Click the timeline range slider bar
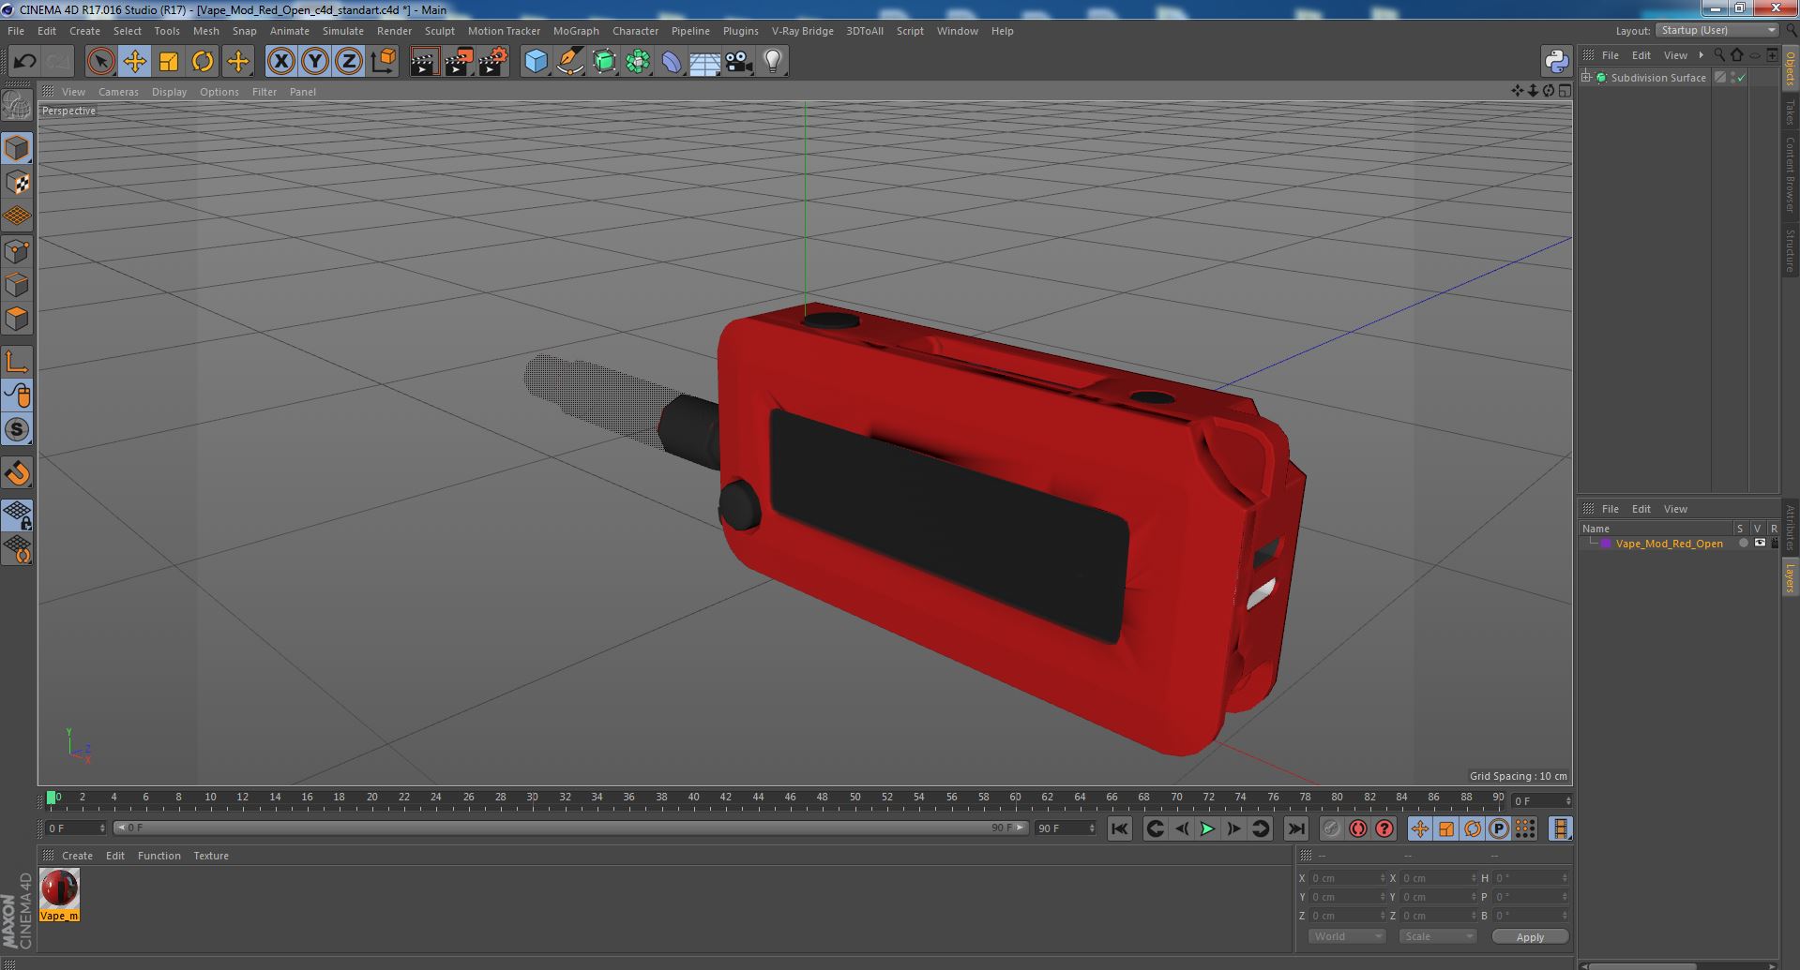The height and width of the screenshot is (970, 1800). pos(570,828)
